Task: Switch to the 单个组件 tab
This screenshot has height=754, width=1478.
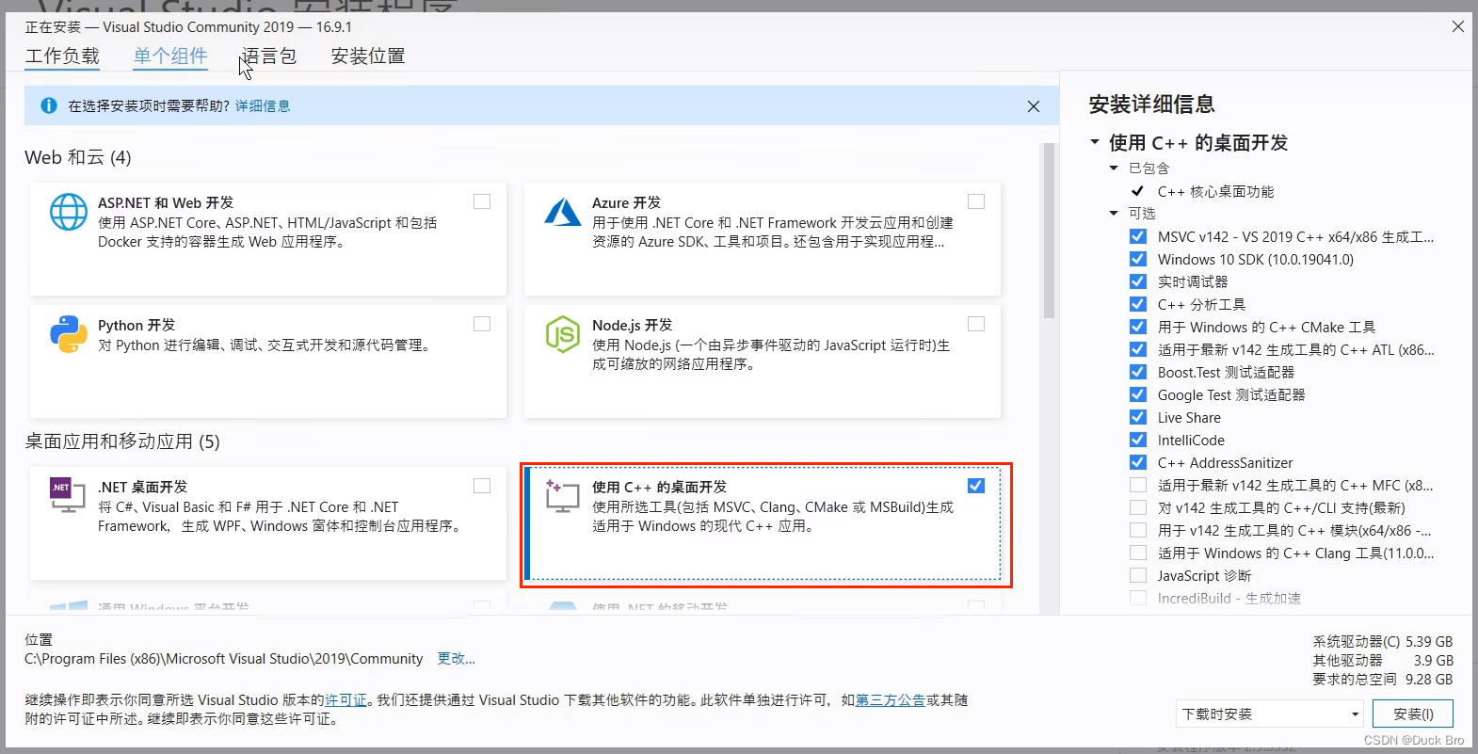Action: click(x=170, y=56)
